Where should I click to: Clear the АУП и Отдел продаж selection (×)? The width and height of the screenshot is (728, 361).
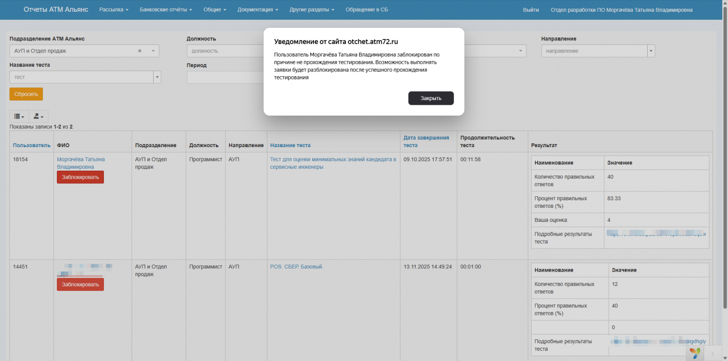click(x=140, y=51)
